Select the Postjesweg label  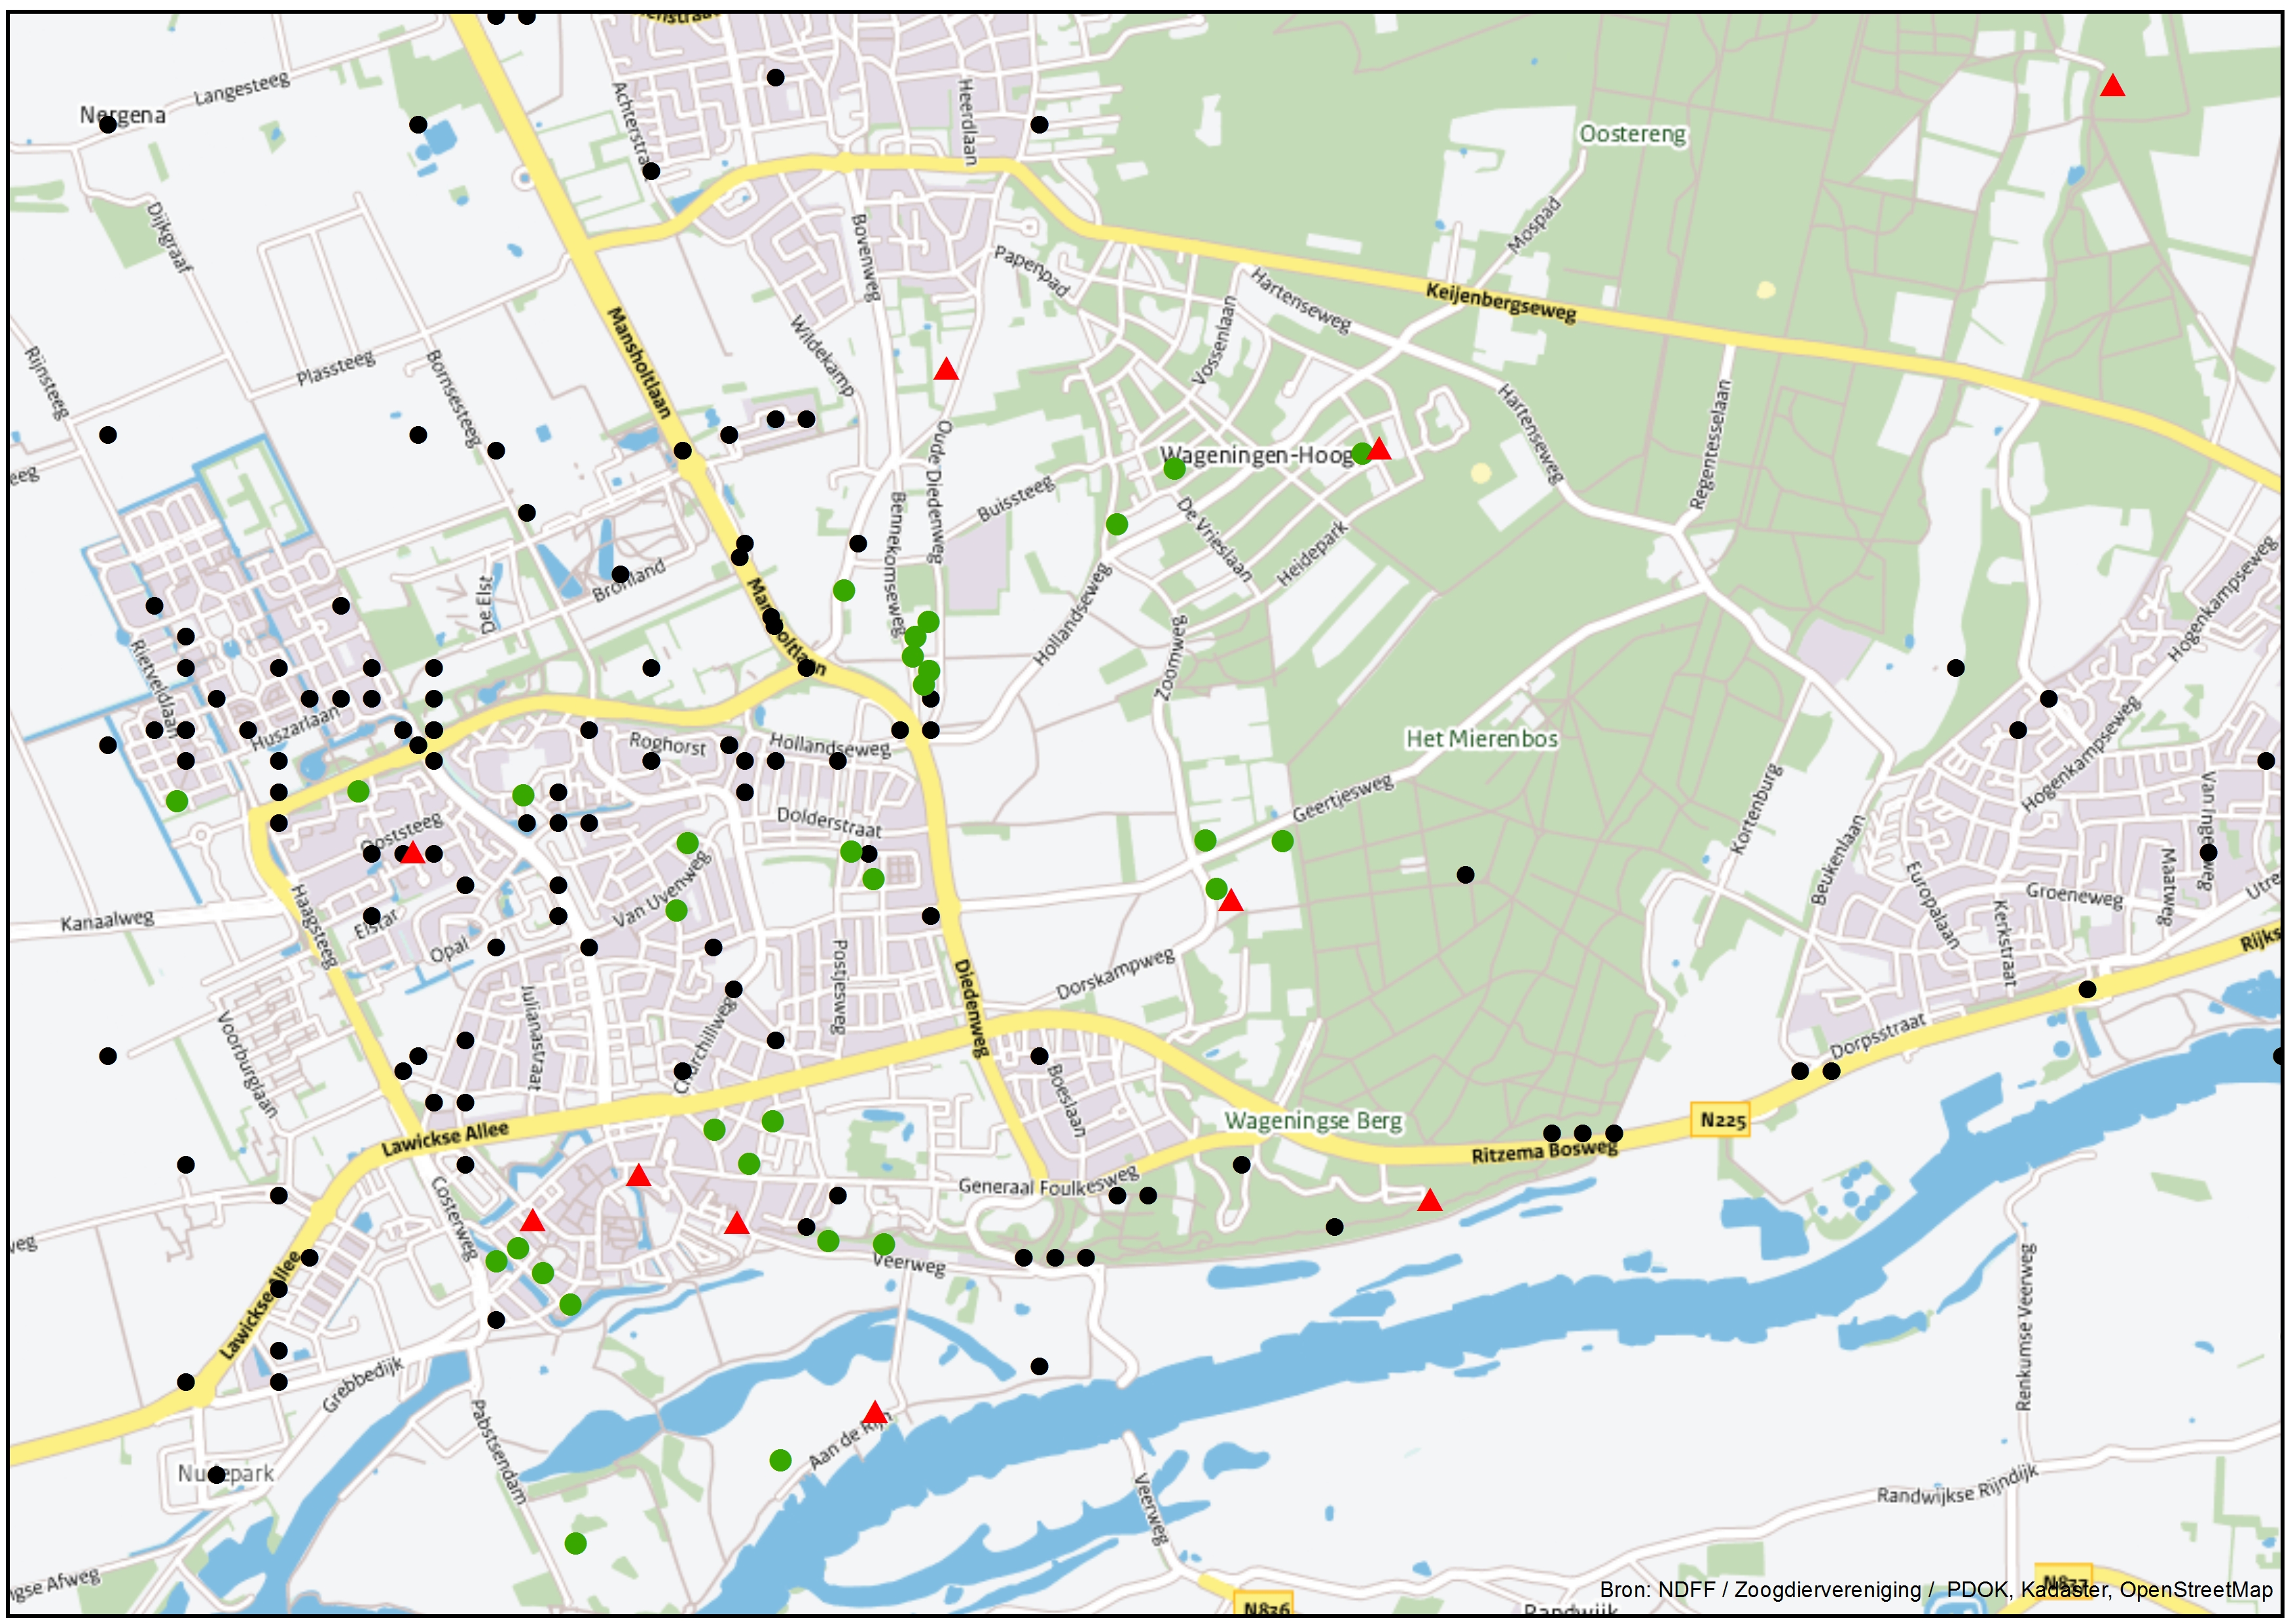click(840, 985)
